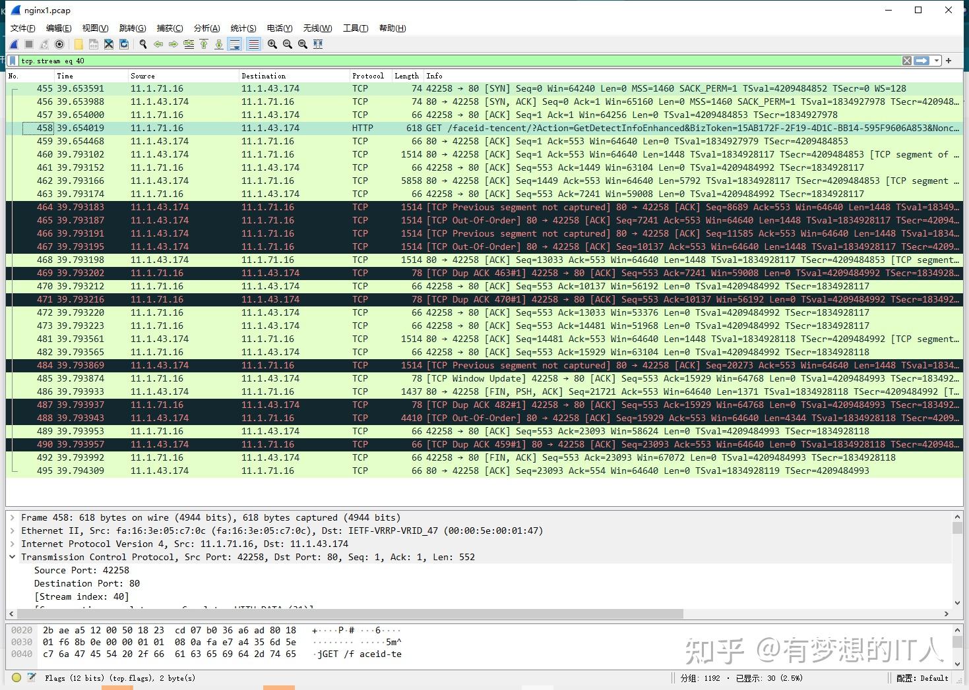Open the 工具(T) menu
969x690 pixels.
pyautogui.click(x=356, y=28)
